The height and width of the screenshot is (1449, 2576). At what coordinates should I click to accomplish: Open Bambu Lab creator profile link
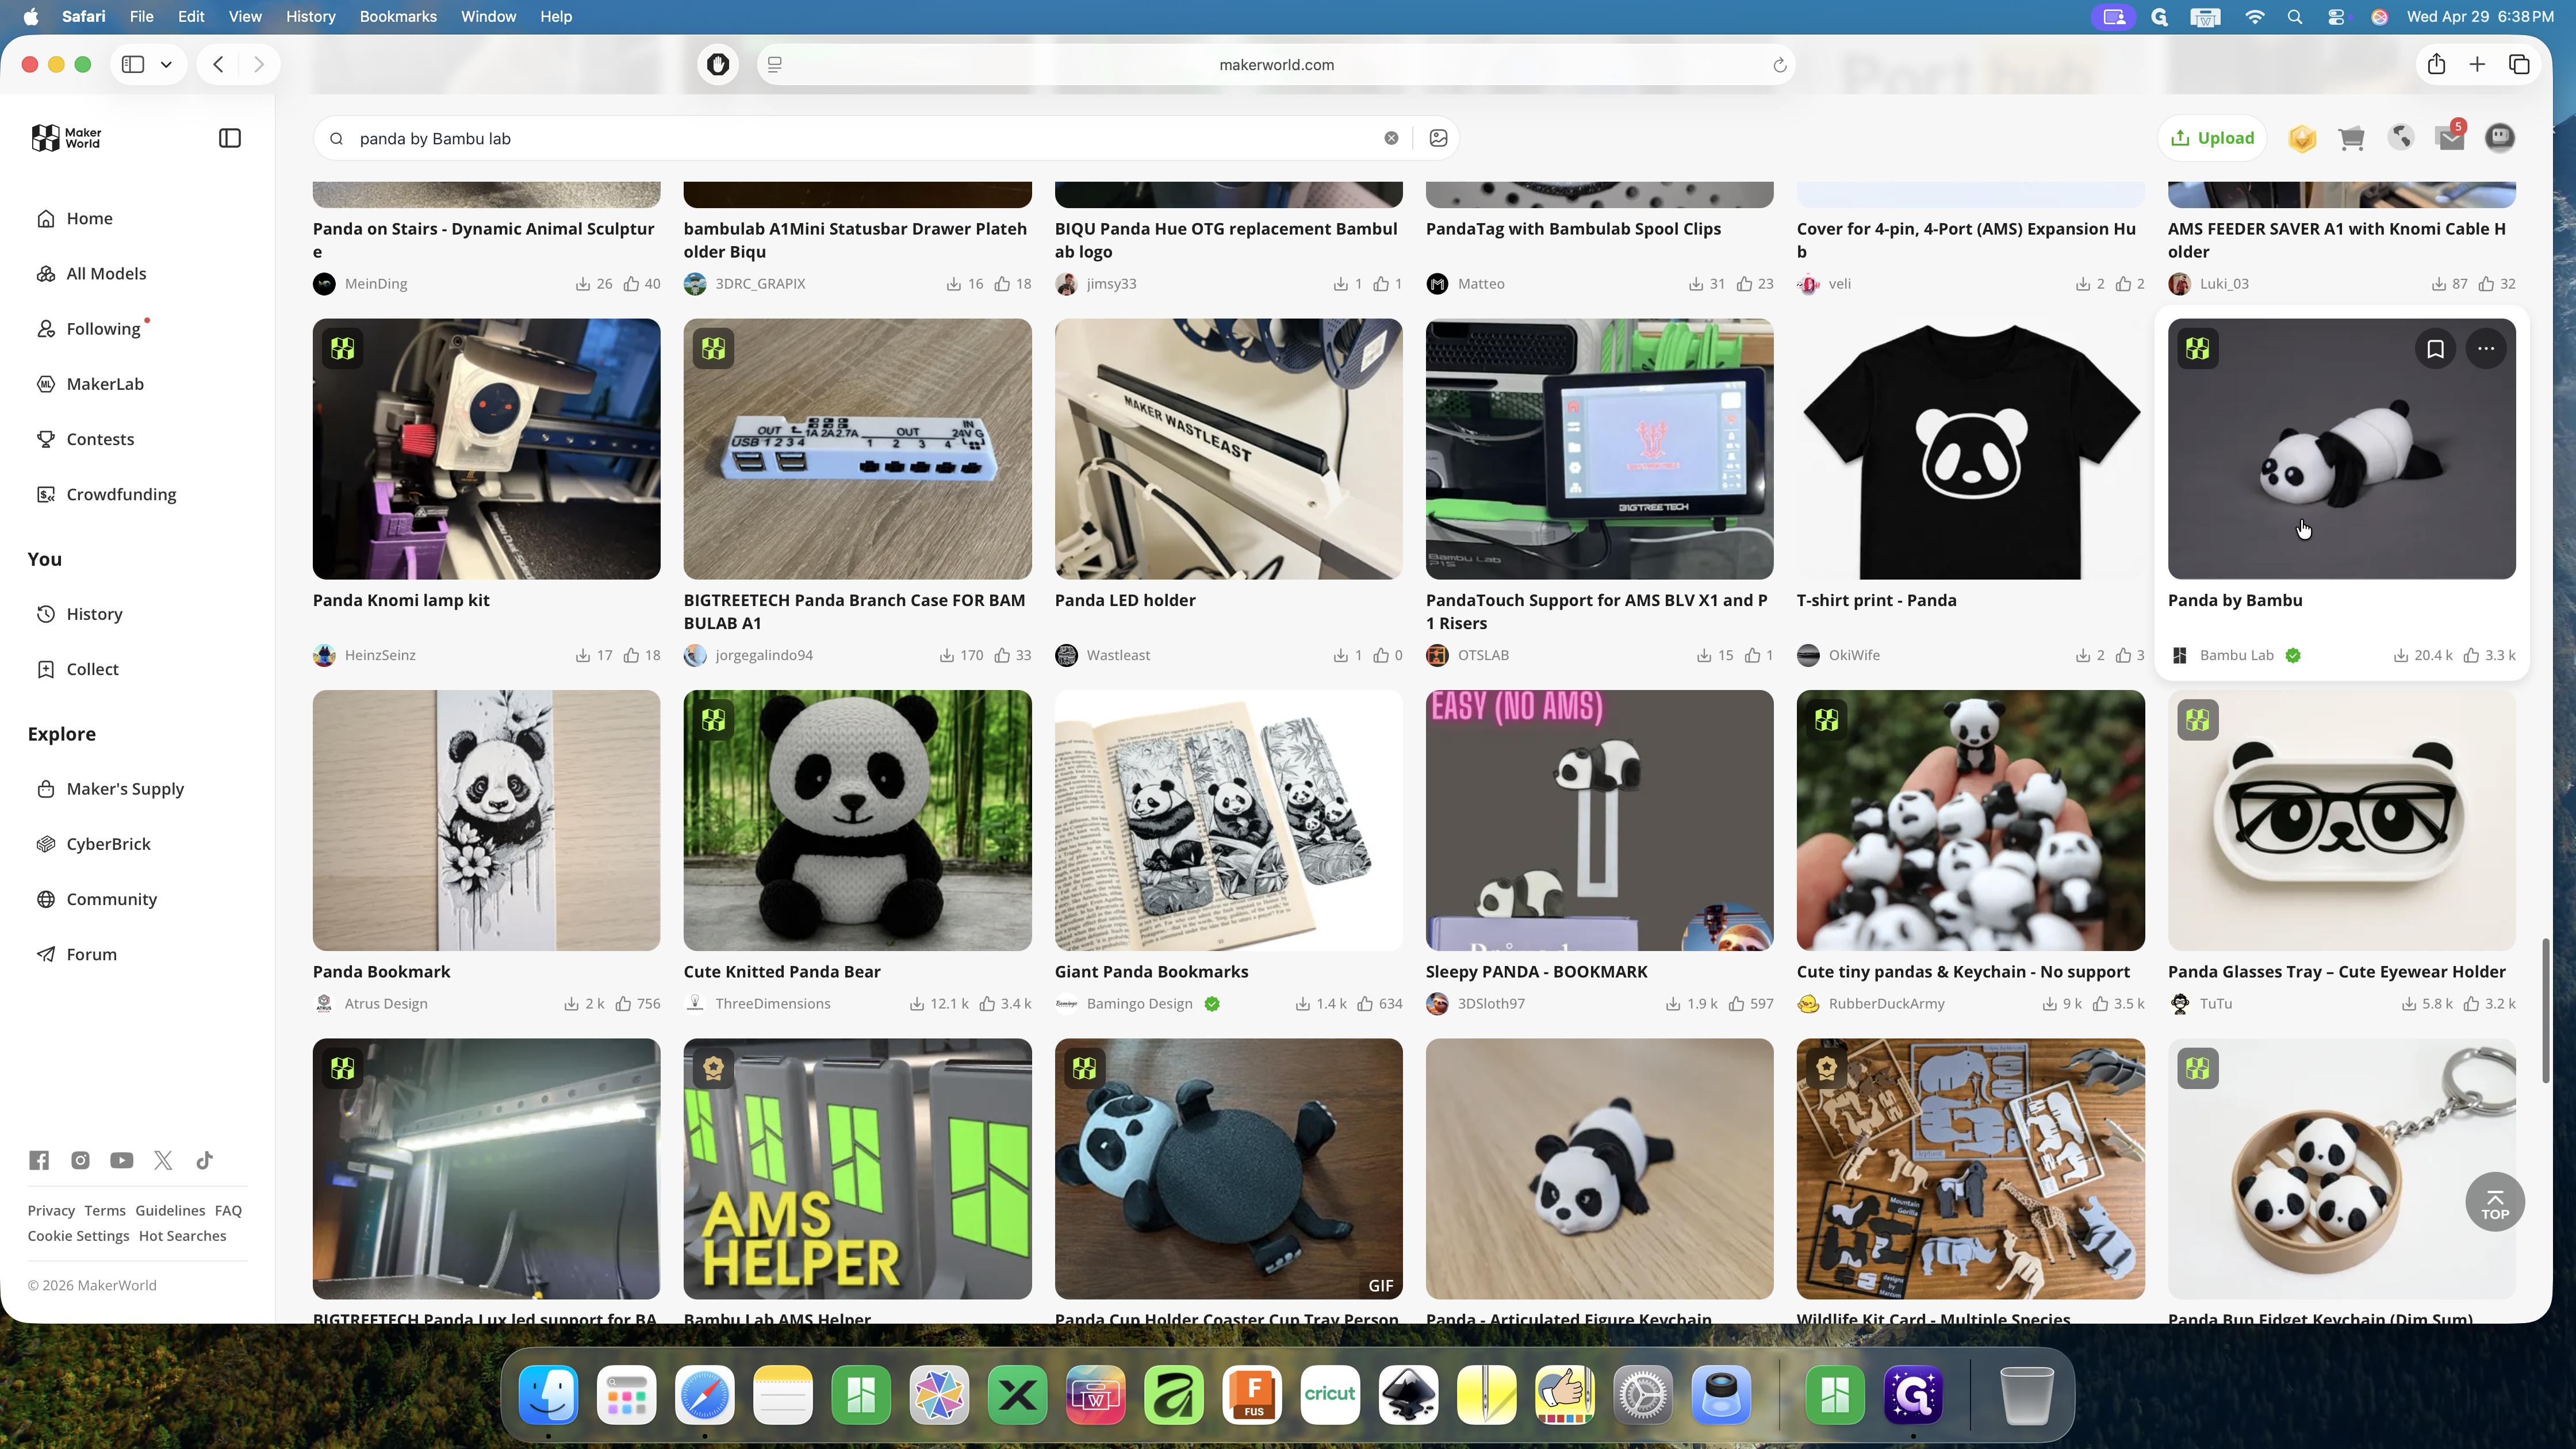click(2236, 655)
